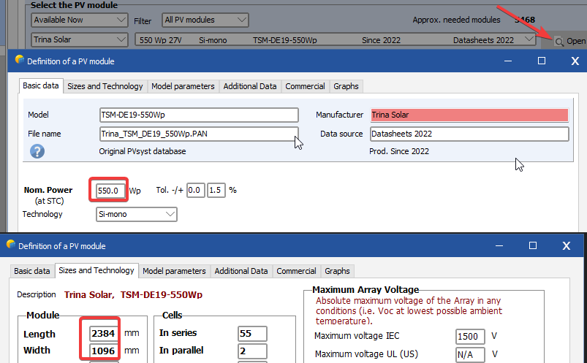Open Graphs tab in lower window
Image resolution: width=587 pixels, height=363 pixels.
point(337,271)
